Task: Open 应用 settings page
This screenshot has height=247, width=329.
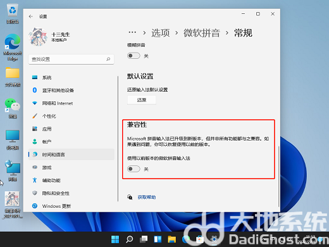Action: point(71,129)
